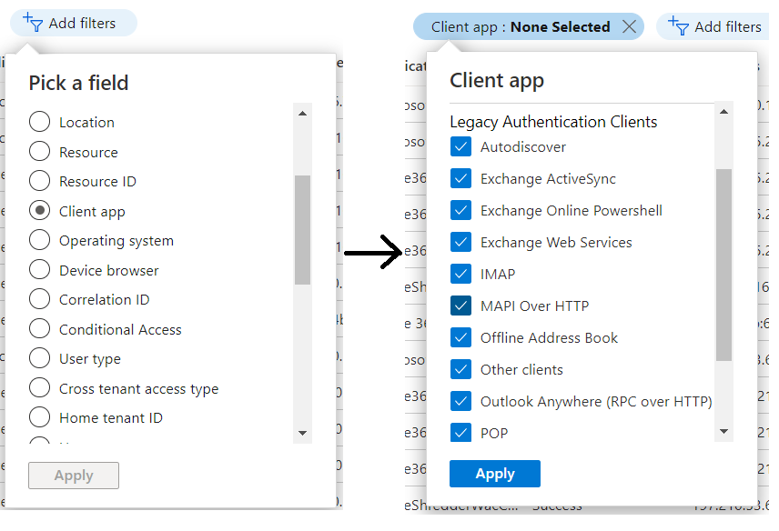This screenshot has height=531, width=779.
Task: Uncheck Exchange ActiveSync
Action: [x=460, y=178]
